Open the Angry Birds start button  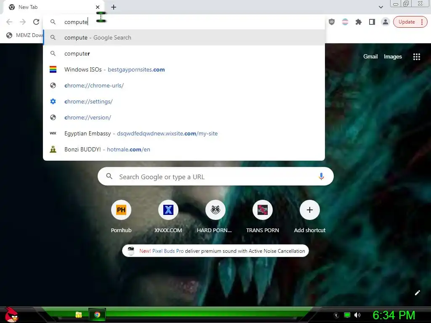[11, 315]
